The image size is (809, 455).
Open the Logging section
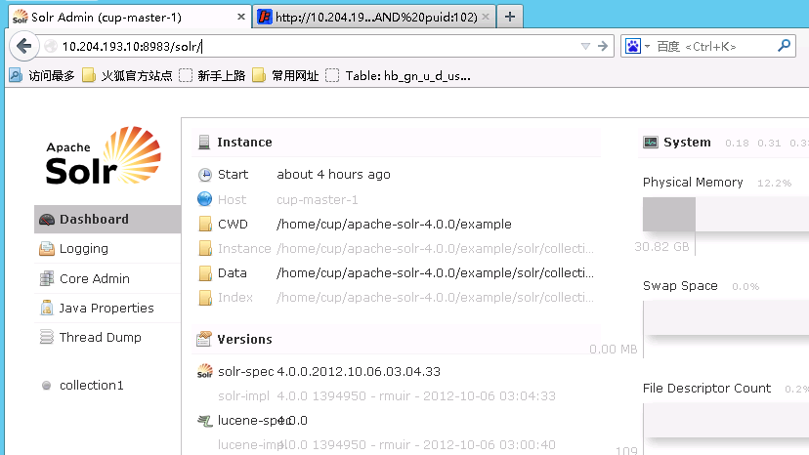point(107,249)
